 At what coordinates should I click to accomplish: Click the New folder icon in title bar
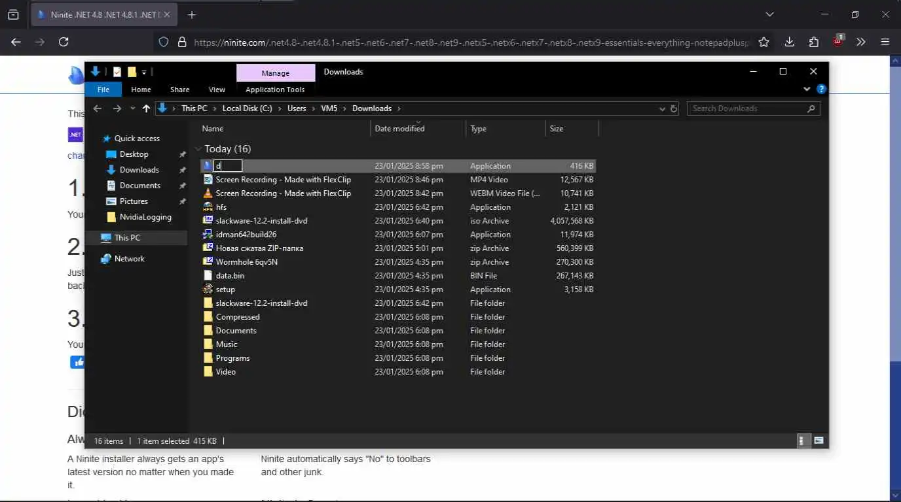(132, 72)
